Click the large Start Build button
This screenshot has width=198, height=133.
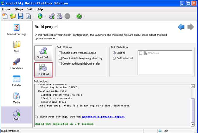pos(43,53)
